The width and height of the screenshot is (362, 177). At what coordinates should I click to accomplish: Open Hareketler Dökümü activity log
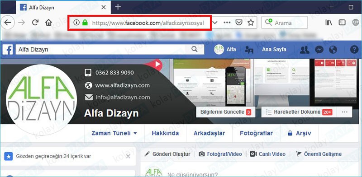[x=299, y=112]
